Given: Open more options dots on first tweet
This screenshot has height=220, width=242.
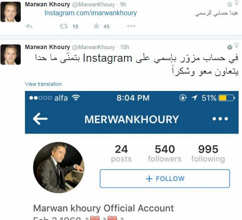Looking at the screenshot, I should pos(131,26).
